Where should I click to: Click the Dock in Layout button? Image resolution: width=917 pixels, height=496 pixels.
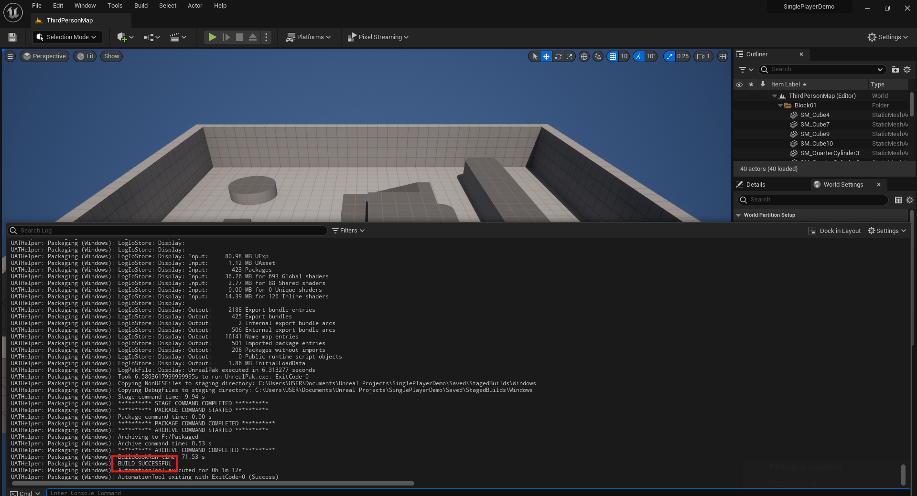point(834,231)
